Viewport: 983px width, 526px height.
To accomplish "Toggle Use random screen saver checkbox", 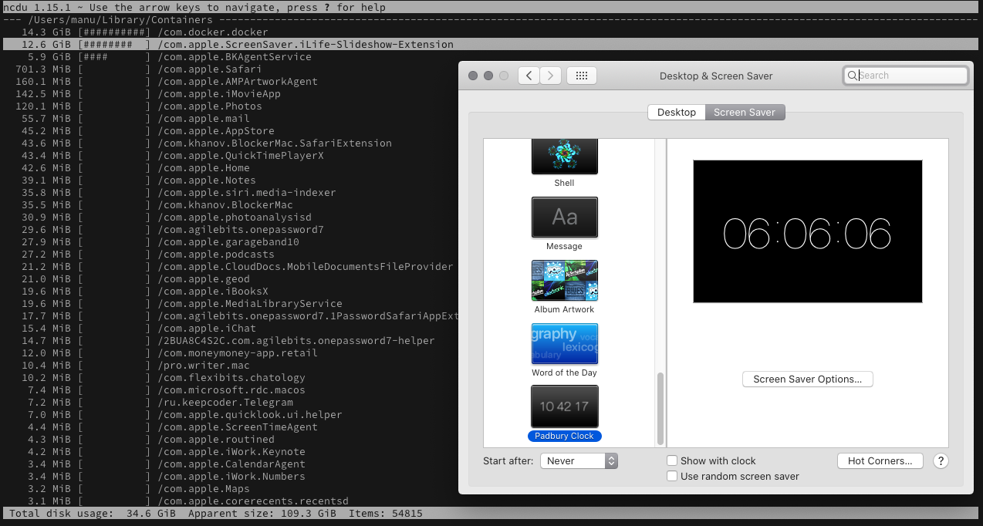I will (x=672, y=476).
